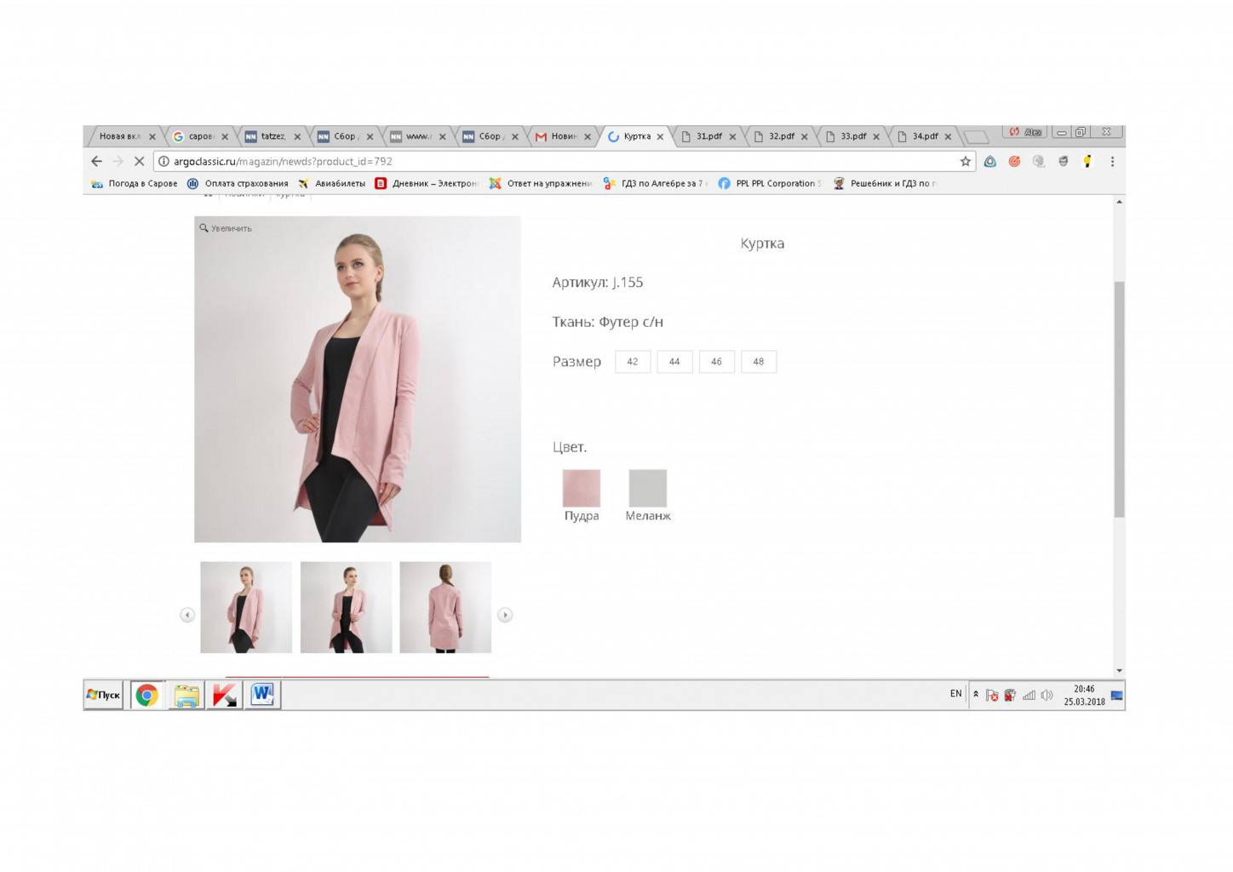Screen dimensions: 1233x872
Task: Show hidden tray icons arrow
Action: pyautogui.click(x=976, y=694)
